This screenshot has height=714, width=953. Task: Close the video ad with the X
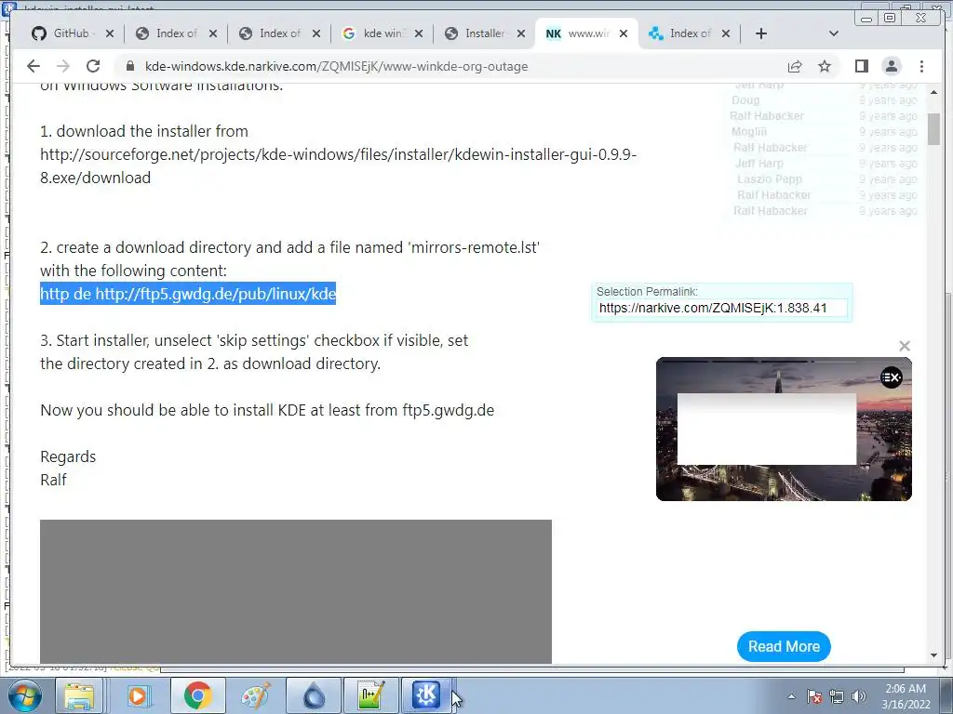905,346
